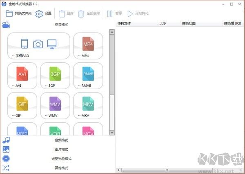Click the music note audio icon
Viewport: 245px width, 174px height.
[6, 140]
